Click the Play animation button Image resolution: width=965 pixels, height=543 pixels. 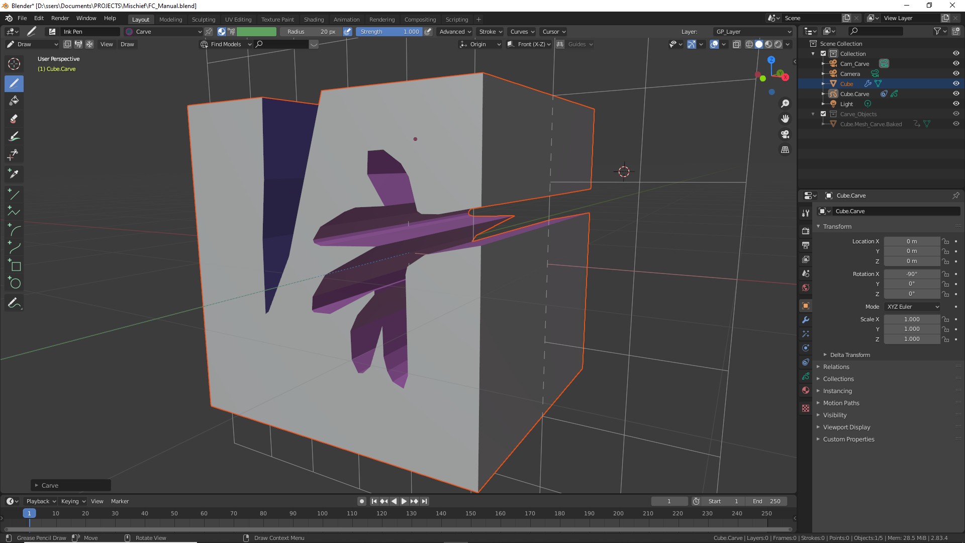point(404,501)
